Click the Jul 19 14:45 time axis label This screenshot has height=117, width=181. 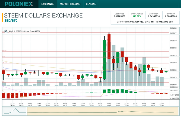(161, 105)
